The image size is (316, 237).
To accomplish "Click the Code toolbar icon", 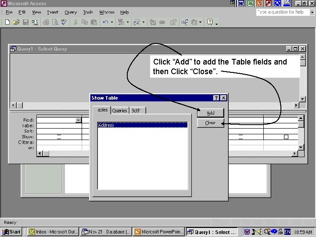I will click(x=153, y=22).
